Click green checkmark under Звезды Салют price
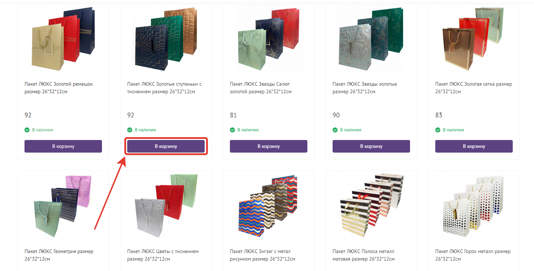Image resolution: width=534 pixels, height=271 pixels. coord(232,130)
